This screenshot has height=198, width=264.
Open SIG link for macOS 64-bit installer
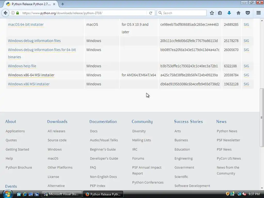coord(246,24)
